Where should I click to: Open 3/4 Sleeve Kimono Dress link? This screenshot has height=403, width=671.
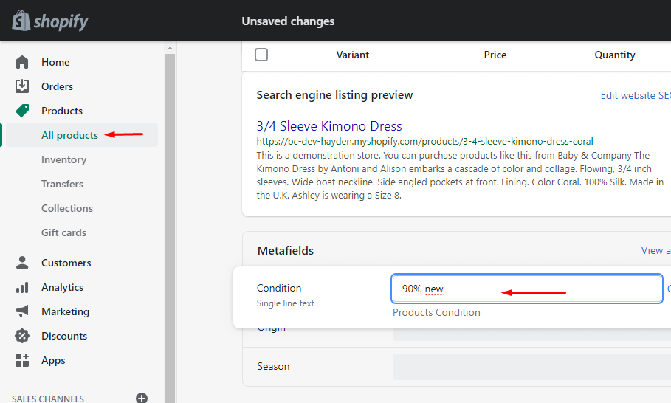coord(329,126)
